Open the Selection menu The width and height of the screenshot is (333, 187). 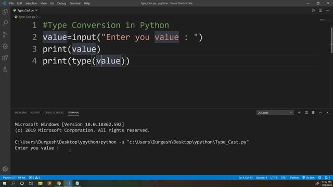tap(31, 3)
